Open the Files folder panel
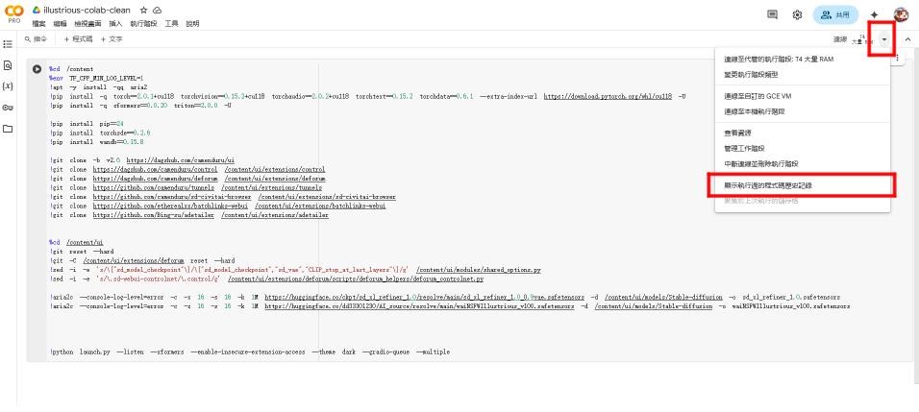The height and width of the screenshot is (412, 919). pyautogui.click(x=8, y=128)
